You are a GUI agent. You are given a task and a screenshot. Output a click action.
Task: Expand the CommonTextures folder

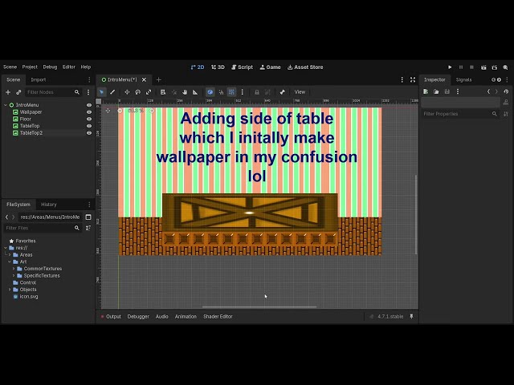pos(14,269)
